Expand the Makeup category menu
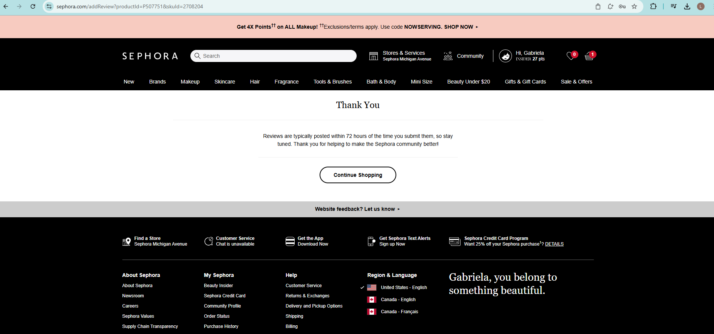Image resolution: width=714 pixels, height=334 pixels. pyautogui.click(x=190, y=82)
